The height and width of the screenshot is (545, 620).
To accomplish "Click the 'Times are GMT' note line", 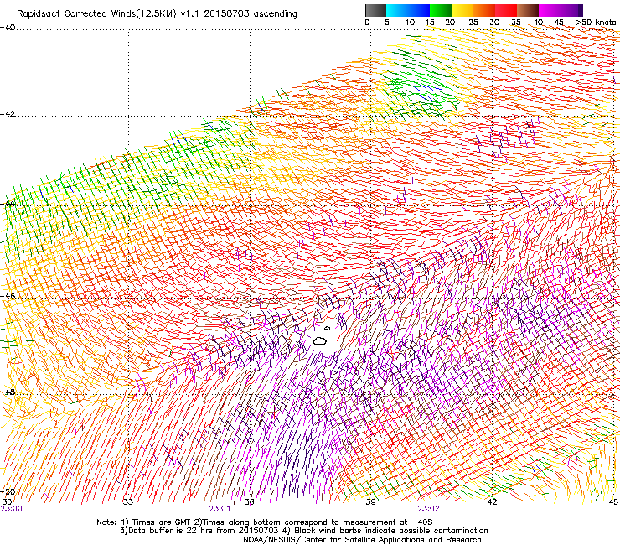I will [x=265, y=522].
